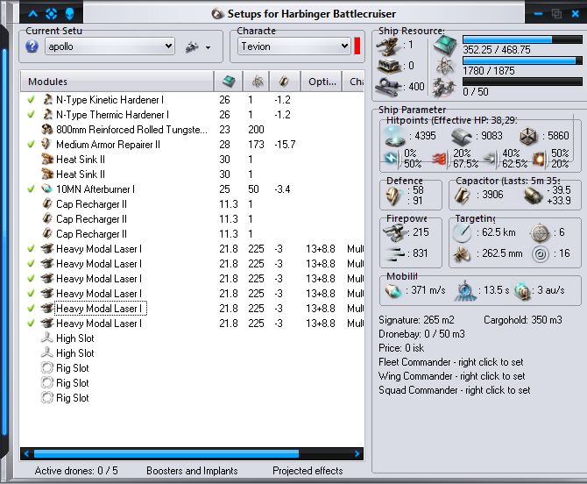This screenshot has height=484, width=587.
Task: Select the first Cap Recharger II row
Action: pos(192,204)
